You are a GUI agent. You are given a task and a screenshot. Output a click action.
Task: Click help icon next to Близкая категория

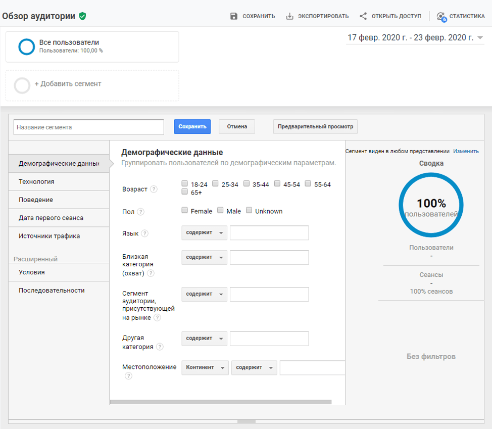[151, 273]
